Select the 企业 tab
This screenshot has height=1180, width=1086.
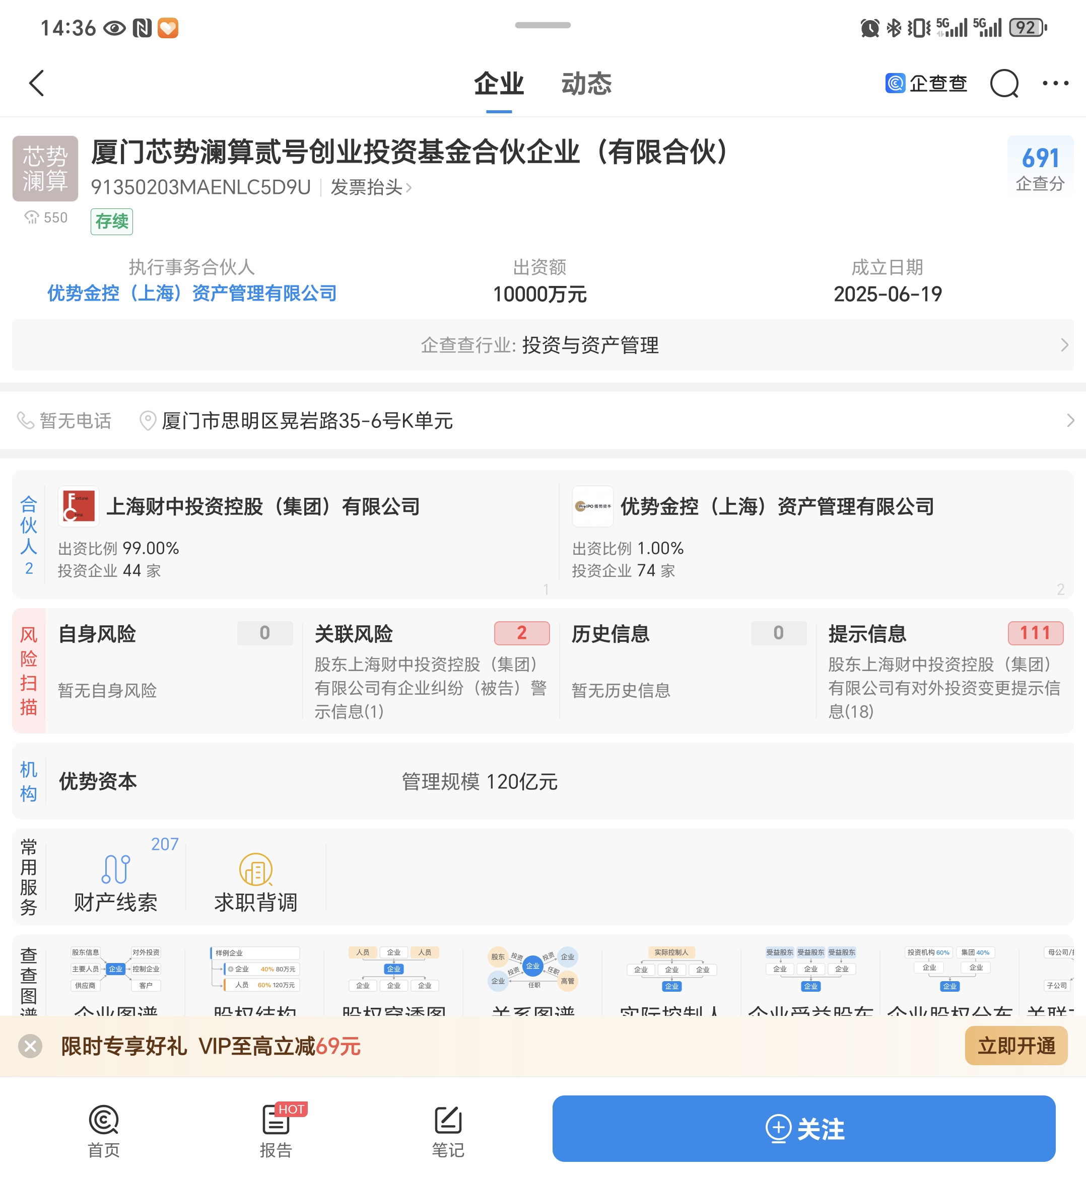coord(498,84)
